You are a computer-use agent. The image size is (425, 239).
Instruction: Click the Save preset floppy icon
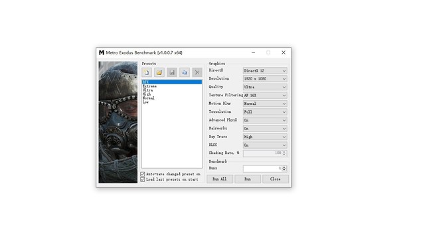[x=172, y=72]
